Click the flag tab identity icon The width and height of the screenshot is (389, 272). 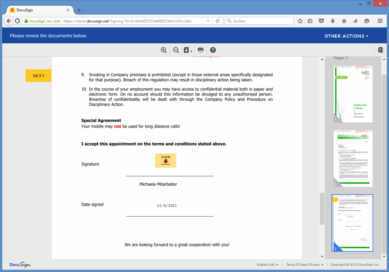point(17,21)
